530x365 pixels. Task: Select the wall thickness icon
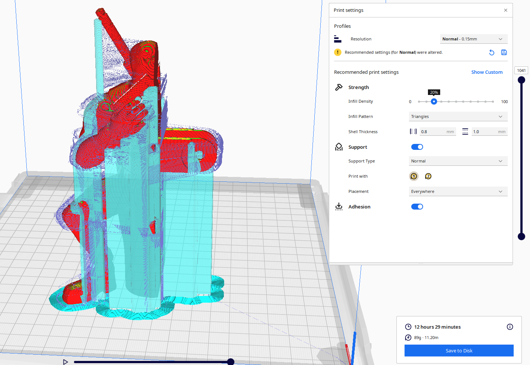point(413,131)
